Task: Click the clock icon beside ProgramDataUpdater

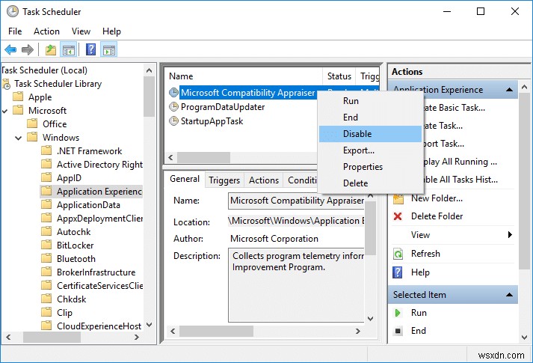Action: point(173,107)
